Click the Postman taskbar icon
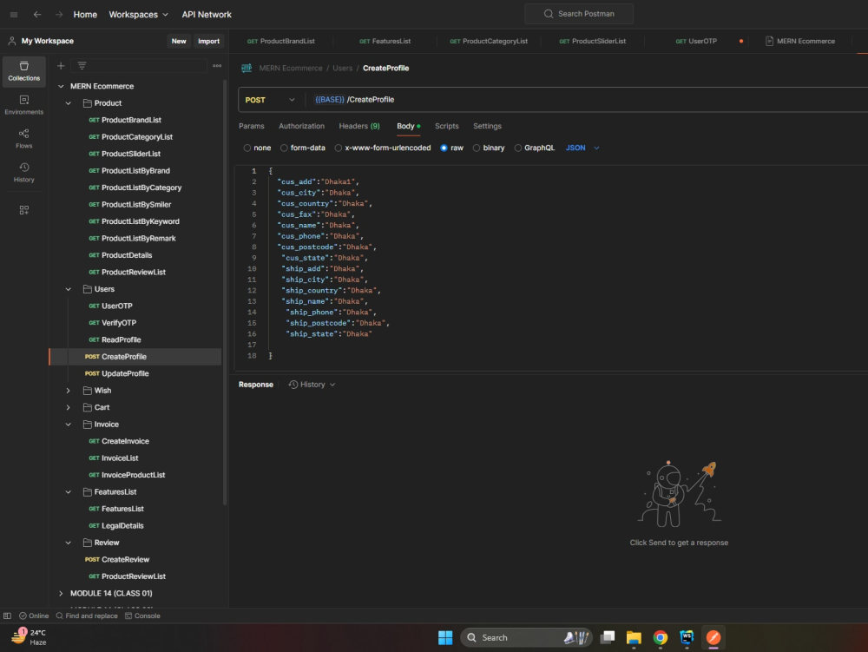Screen dimensions: 868x652 [x=713, y=637]
